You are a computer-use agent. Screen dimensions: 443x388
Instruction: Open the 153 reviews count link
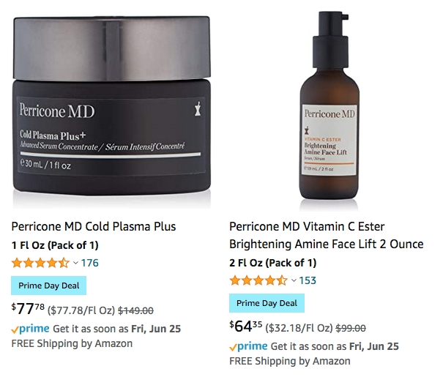(x=308, y=280)
